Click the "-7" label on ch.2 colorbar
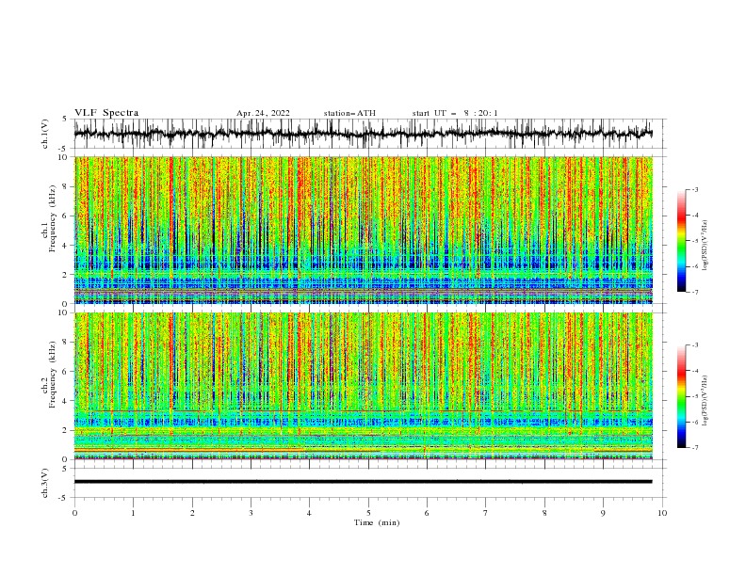The width and height of the screenshot is (746, 576). coord(695,448)
